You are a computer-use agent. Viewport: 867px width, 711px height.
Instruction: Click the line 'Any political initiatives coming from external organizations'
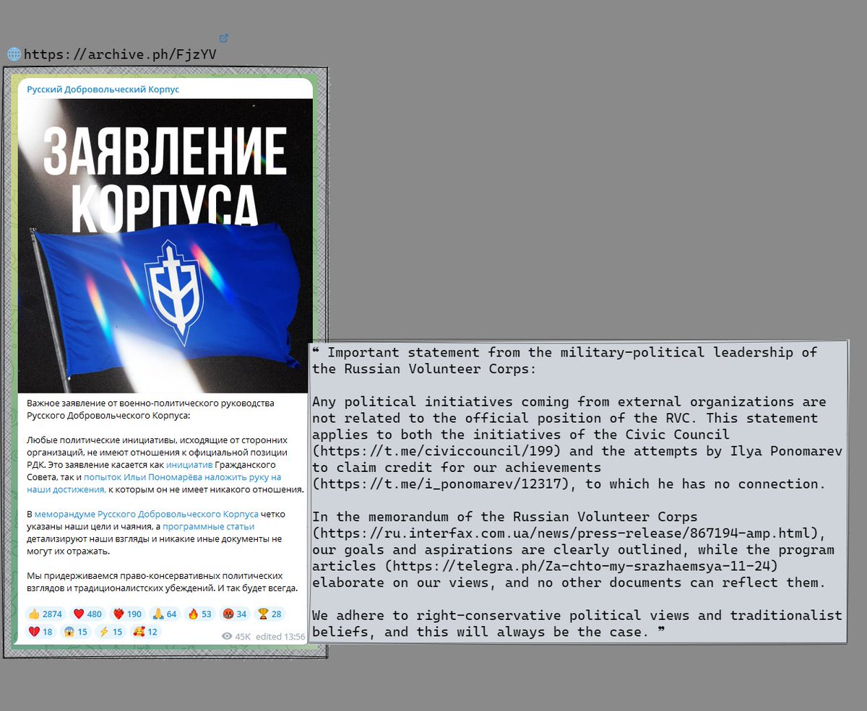coord(569,401)
